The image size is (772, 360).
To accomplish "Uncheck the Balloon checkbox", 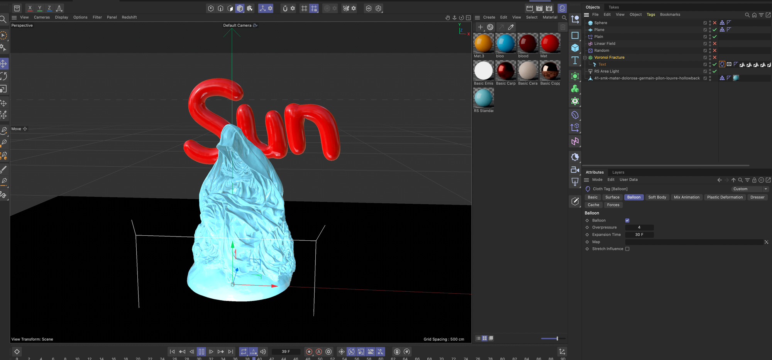I will (627, 221).
